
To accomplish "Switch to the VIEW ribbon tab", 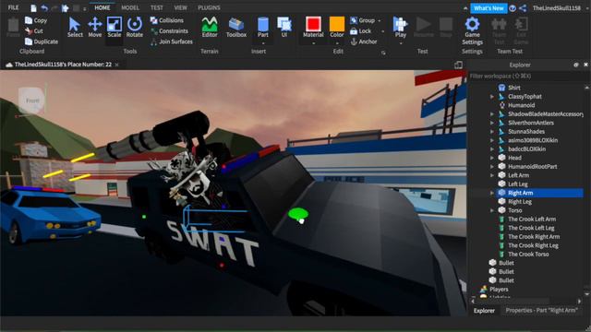I will tap(181, 7).
